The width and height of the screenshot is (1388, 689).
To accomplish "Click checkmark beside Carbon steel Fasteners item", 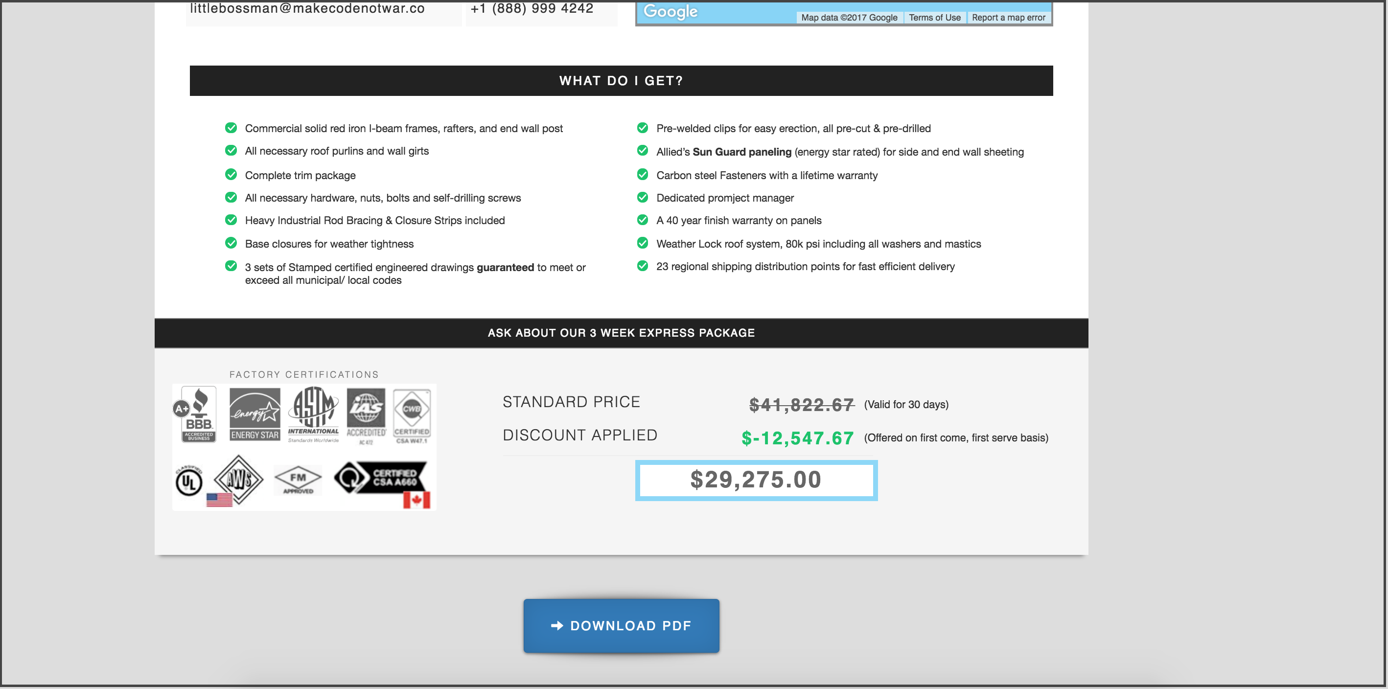I will click(642, 175).
